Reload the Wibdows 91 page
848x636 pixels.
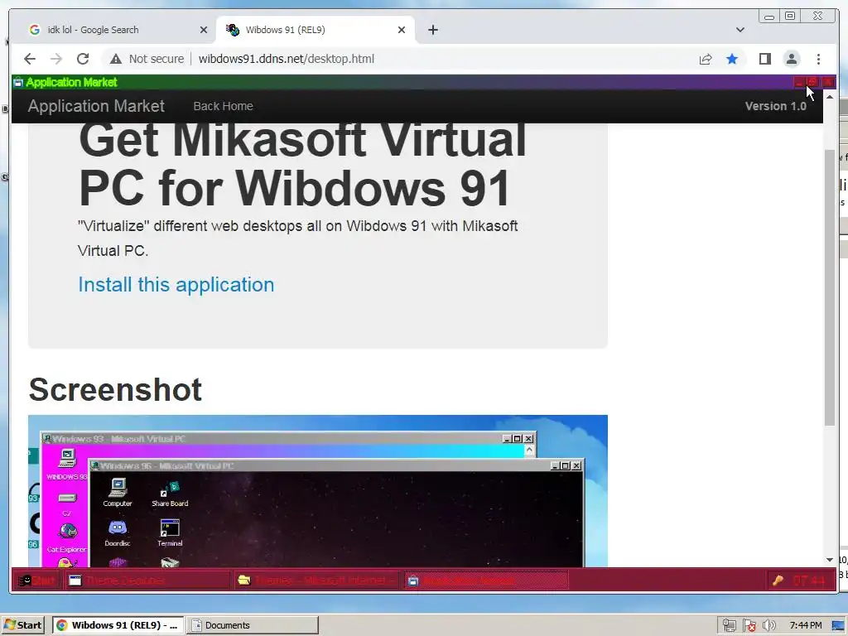point(83,59)
